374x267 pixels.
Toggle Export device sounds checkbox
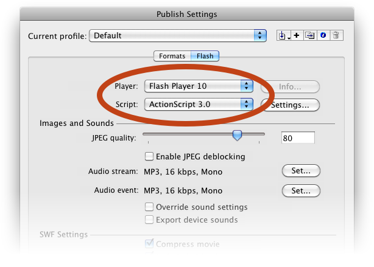149,220
